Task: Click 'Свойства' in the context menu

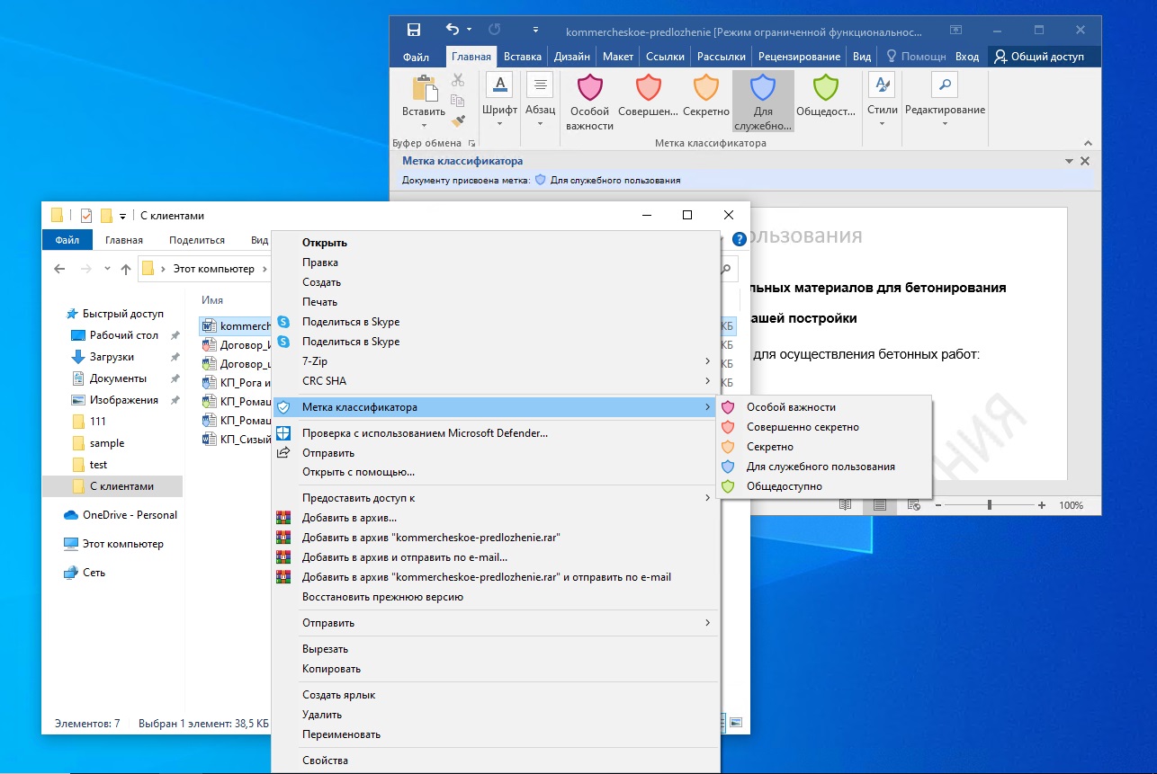Action: coord(325,761)
